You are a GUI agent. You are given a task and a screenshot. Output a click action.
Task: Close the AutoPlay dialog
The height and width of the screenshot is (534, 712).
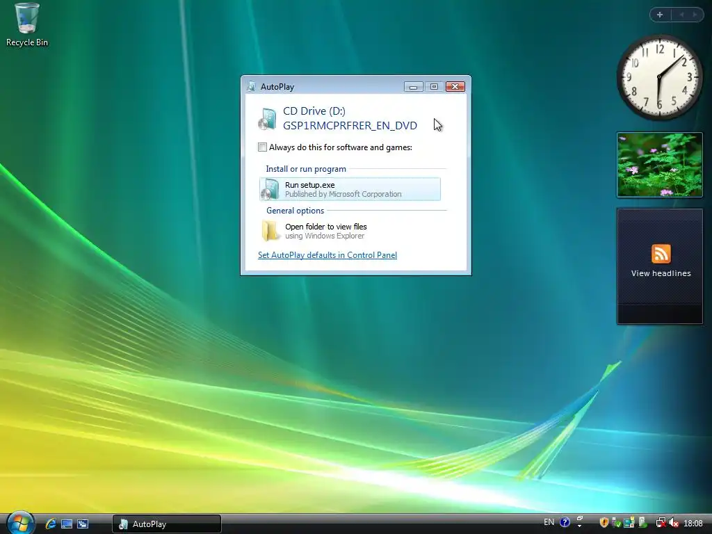[455, 87]
